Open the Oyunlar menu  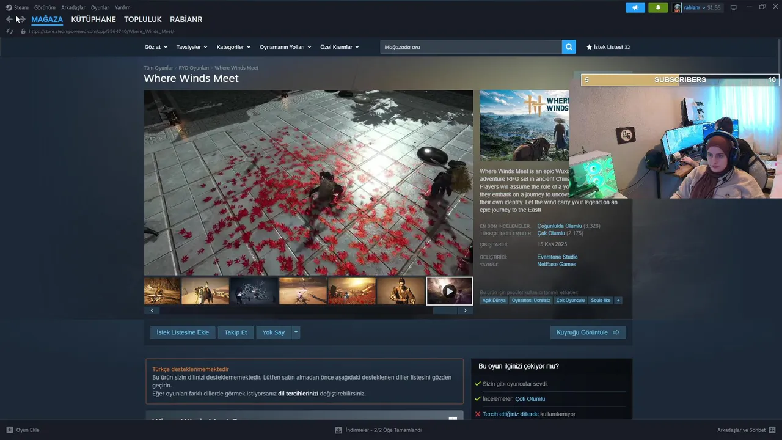(x=100, y=8)
